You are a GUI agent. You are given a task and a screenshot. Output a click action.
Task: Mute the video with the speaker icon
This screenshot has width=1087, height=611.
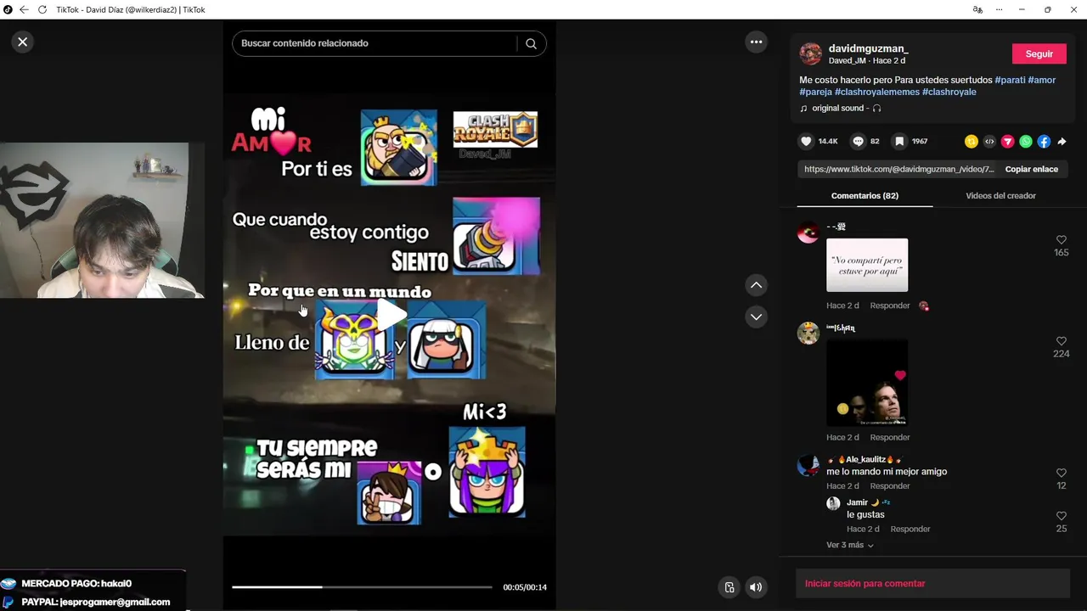pos(756,587)
